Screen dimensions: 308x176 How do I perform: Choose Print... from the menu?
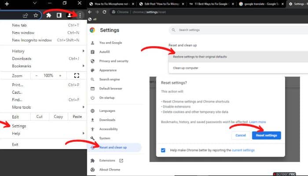pyautogui.click(x=43, y=85)
